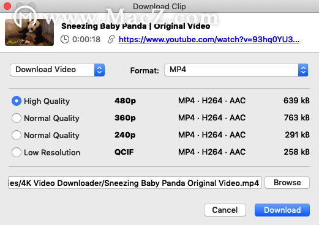The height and width of the screenshot is (225, 319).
Task: Select Normal Quality 360p option
Action: tap(17, 118)
